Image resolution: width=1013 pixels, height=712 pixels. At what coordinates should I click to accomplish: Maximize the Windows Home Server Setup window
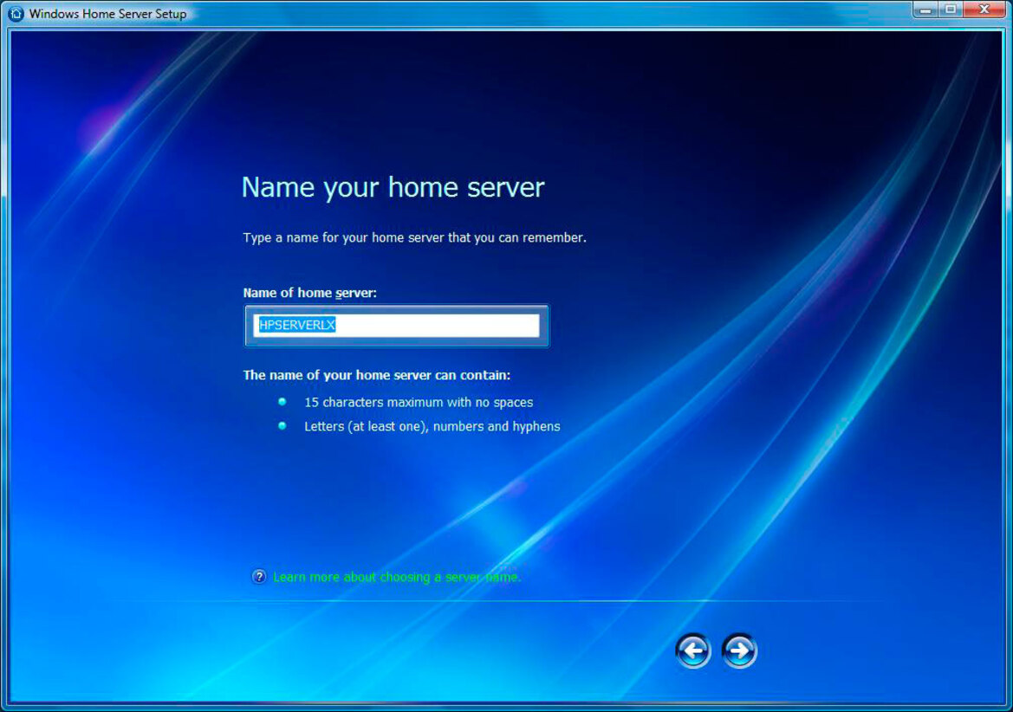click(x=951, y=10)
